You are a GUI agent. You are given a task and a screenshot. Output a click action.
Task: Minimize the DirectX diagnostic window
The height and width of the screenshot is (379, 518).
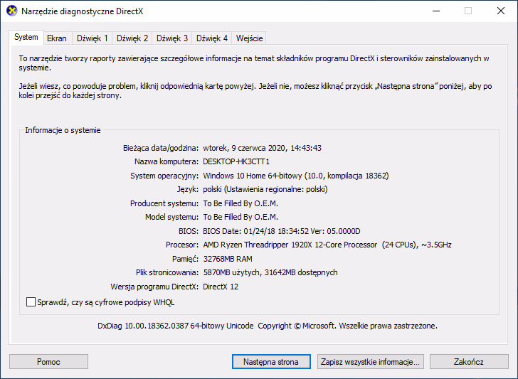tap(435, 11)
